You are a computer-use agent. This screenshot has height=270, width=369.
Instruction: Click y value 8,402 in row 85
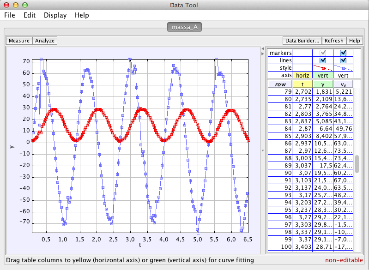(x=323, y=136)
